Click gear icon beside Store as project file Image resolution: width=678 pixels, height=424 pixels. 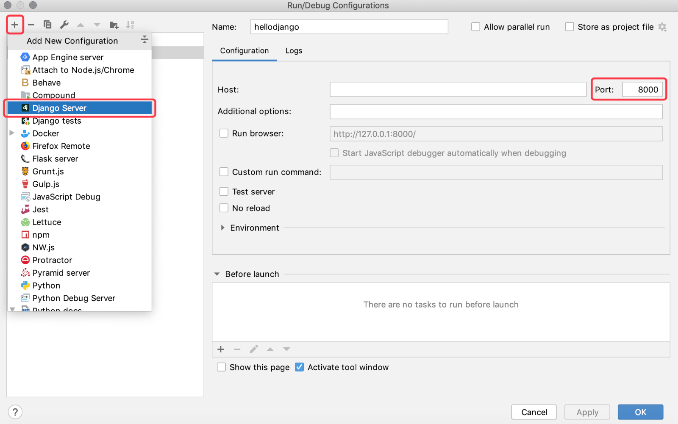(662, 27)
